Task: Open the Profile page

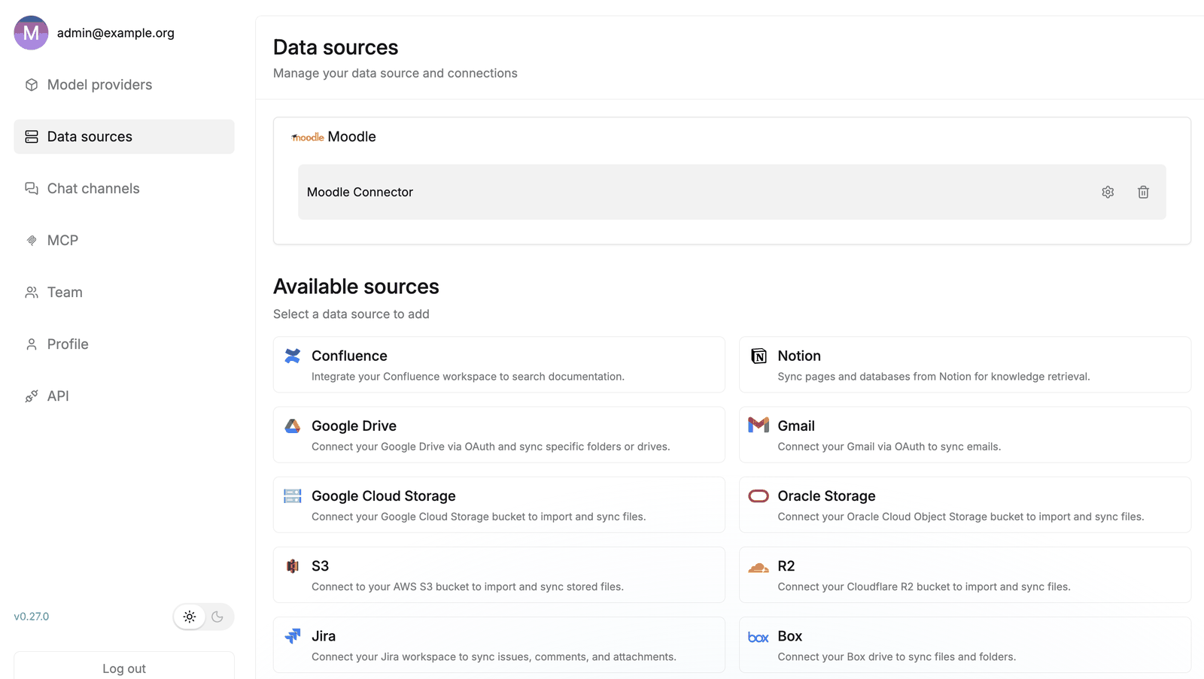Action: click(x=124, y=344)
